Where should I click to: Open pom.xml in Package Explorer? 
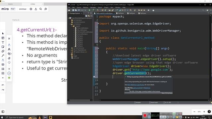pyautogui.click(x=76, y=58)
